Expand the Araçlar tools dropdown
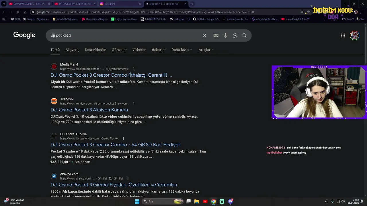Viewport: 367px width, 206px height. pos(206,50)
